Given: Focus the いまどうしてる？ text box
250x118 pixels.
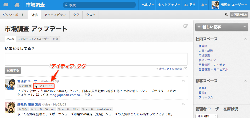Looking at the screenshot, I should point(96,59).
